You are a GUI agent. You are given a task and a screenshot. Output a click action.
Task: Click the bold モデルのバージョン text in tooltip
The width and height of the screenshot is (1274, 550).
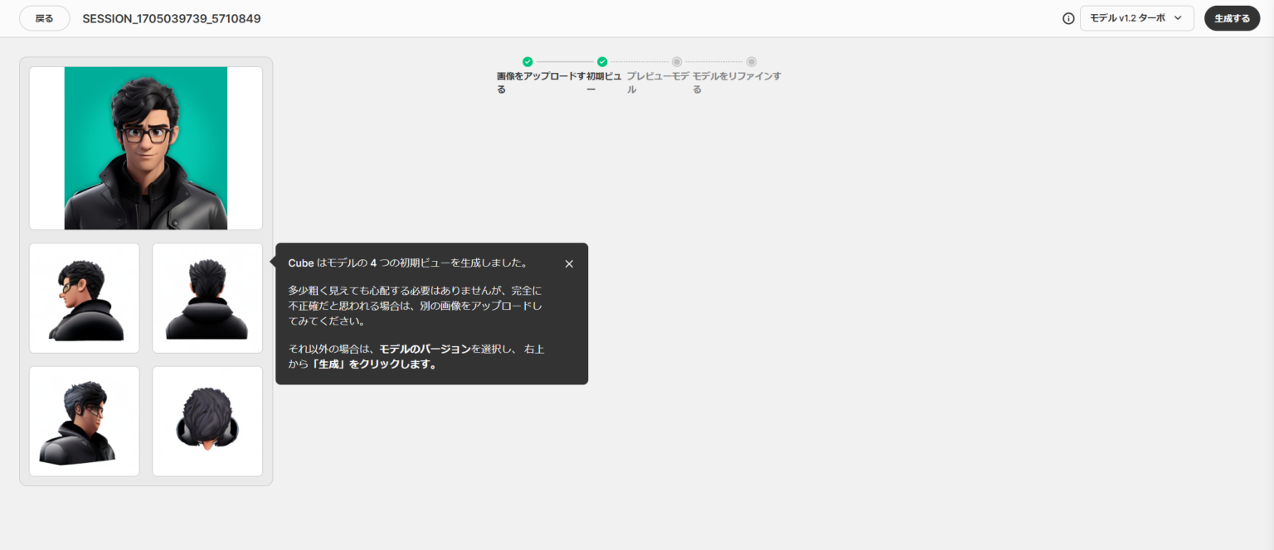point(425,350)
